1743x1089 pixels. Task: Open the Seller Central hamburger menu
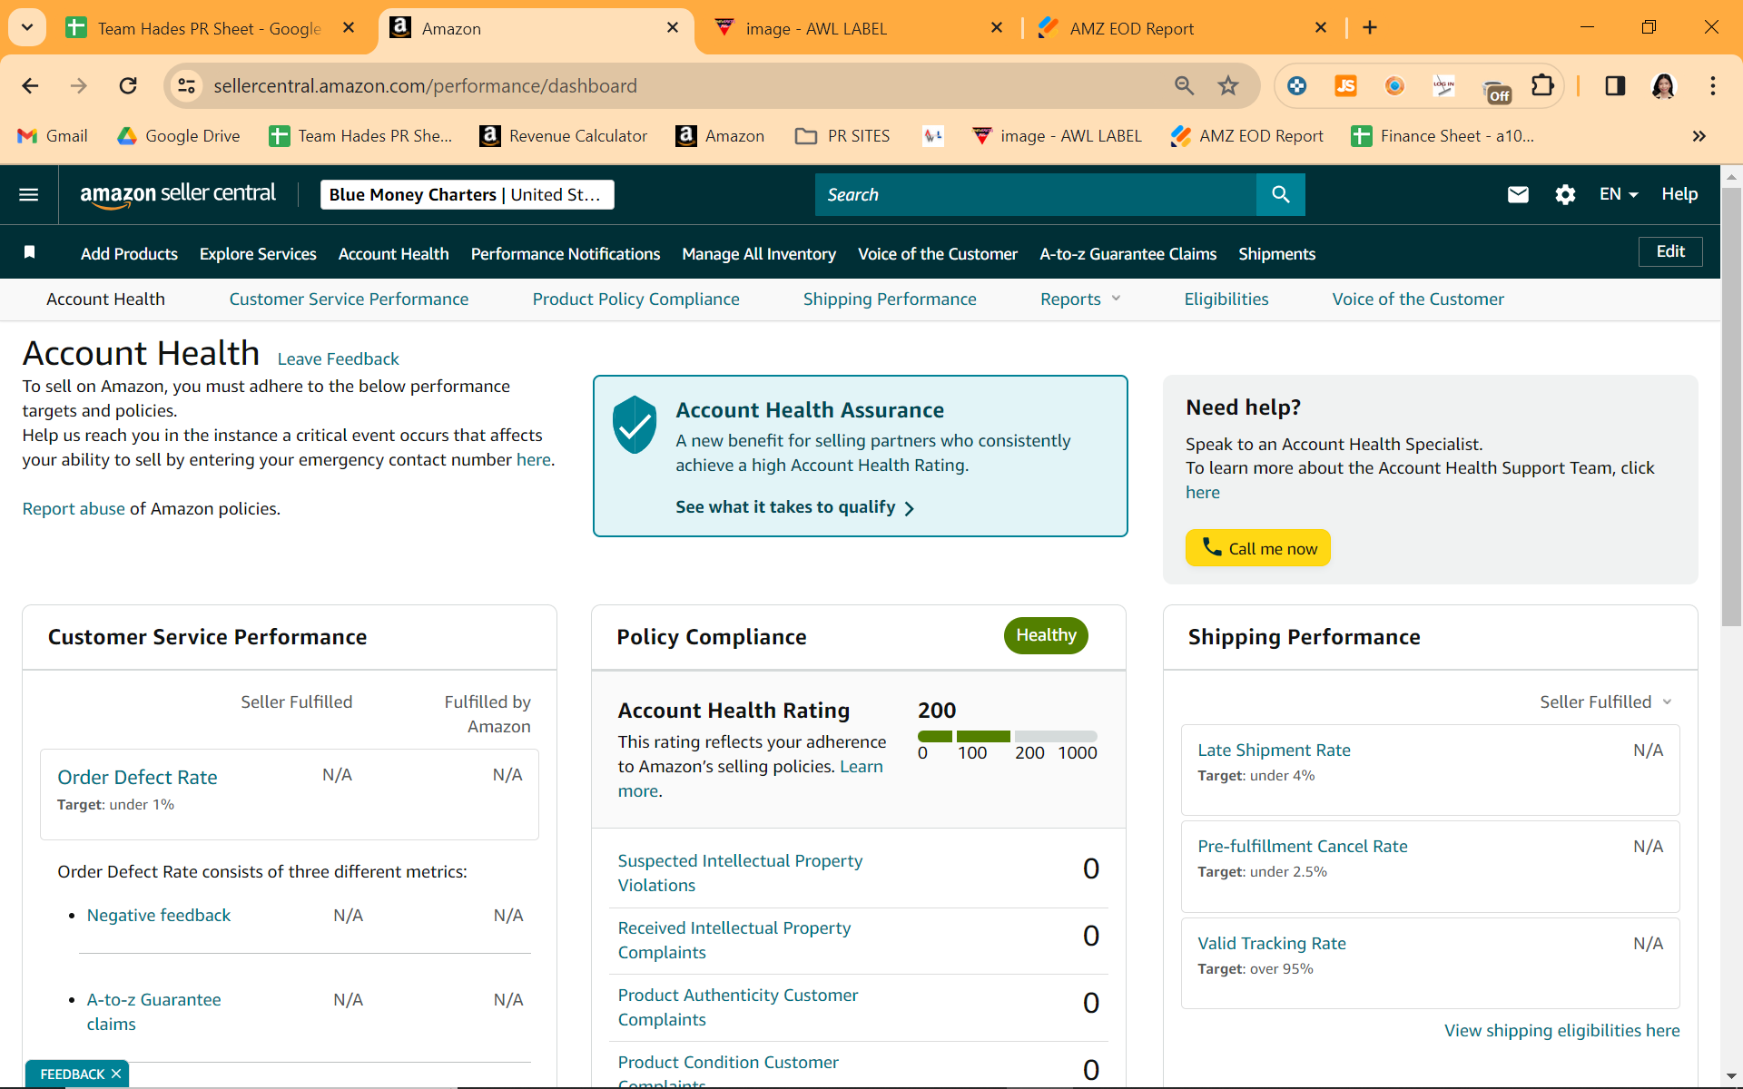(29, 194)
